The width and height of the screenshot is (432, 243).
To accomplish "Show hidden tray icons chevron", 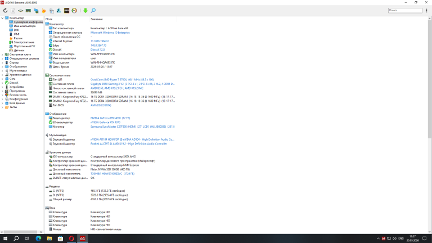I will pyautogui.click(x=378, y=238).
